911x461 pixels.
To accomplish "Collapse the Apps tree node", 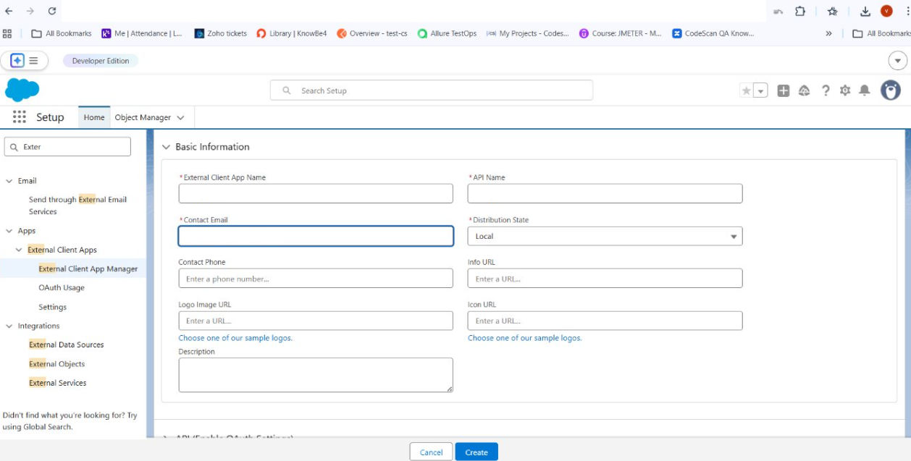I will [9, 231].
